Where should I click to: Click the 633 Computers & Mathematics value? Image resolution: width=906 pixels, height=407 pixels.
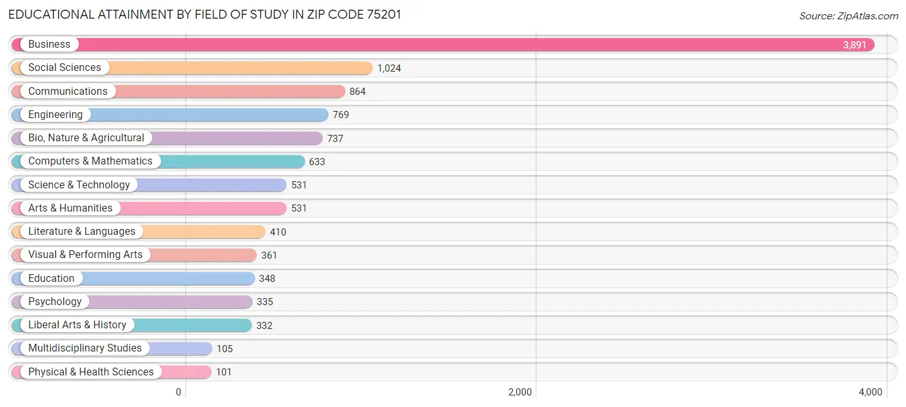317,162
